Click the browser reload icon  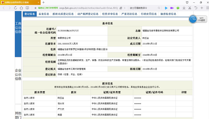click(15, 8)
